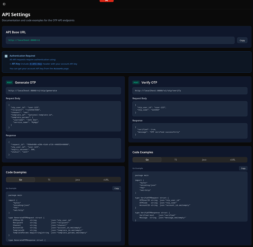Image resolution: width=253 pixels, height=247 pixels.
Task: Select Java tab in Generate OTP examples
Action: [77, 180]
